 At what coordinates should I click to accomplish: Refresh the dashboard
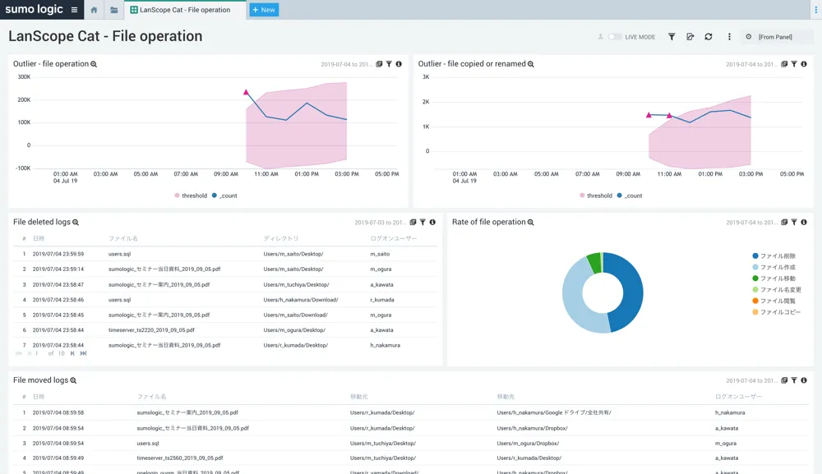709,37
